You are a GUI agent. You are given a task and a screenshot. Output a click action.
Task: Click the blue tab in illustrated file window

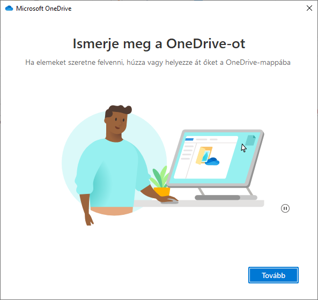pos(189,139)
